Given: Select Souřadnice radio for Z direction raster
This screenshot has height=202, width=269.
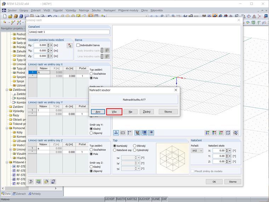Looking at the screenshot, I should (91, 150).
